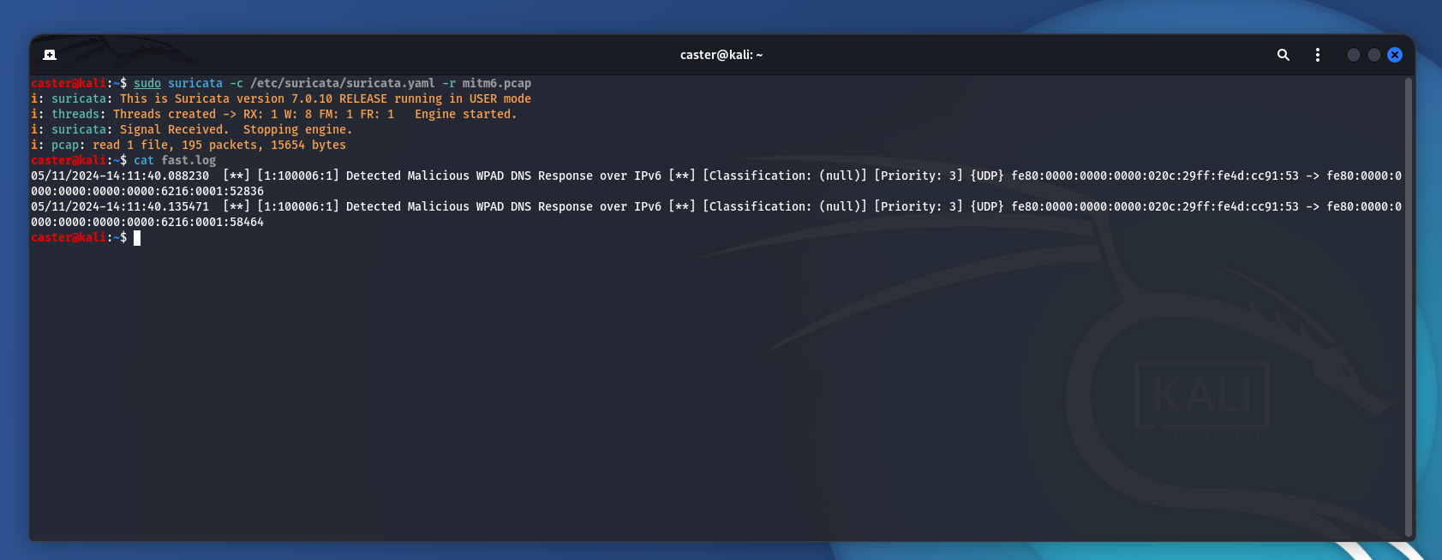
Task: Maximize the terminal window
Action: click(1374, 55)
